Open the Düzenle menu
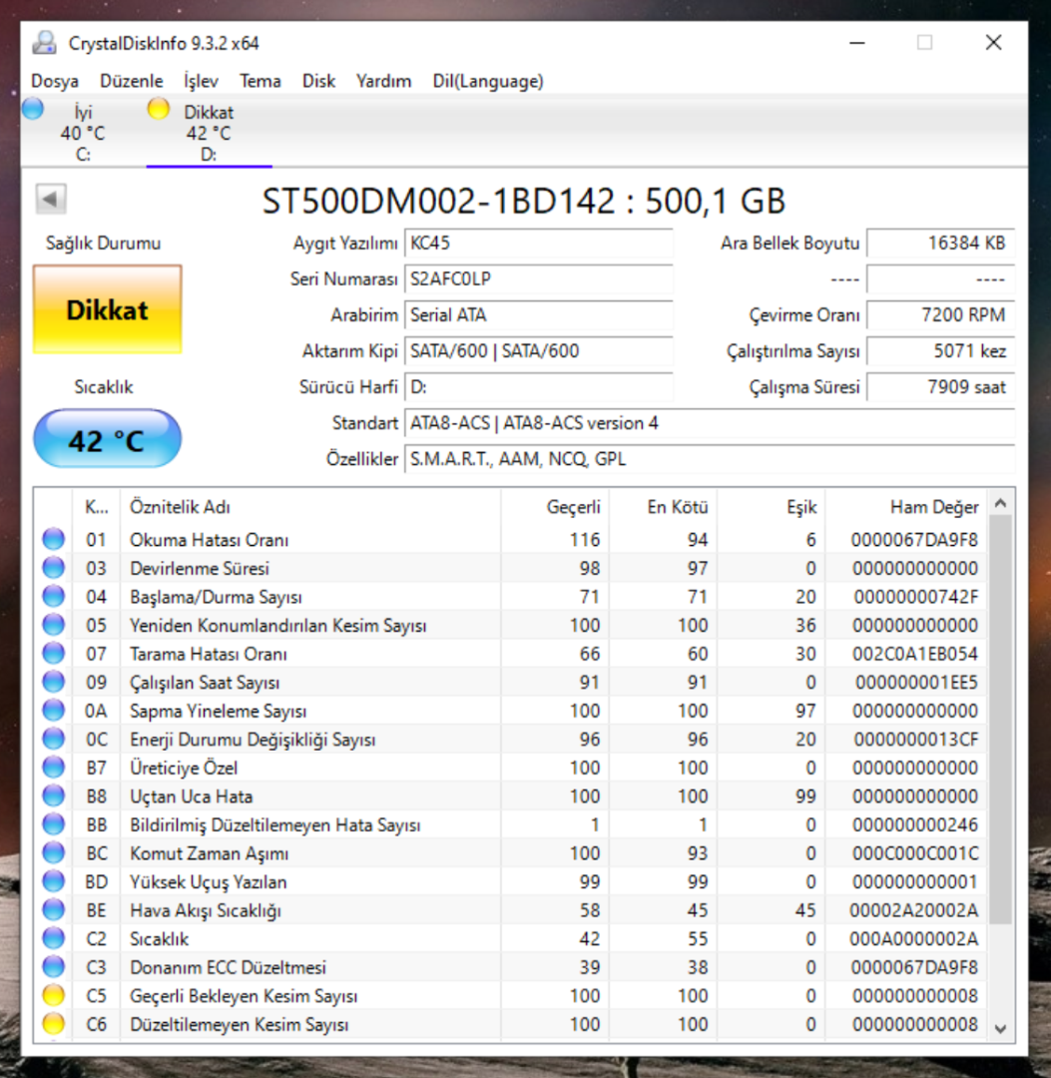 [x=132, y=81]
